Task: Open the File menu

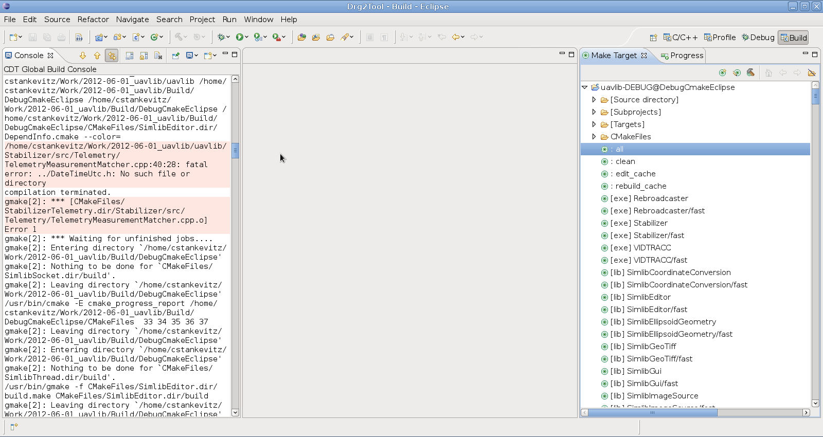Action: pos(10,20)
